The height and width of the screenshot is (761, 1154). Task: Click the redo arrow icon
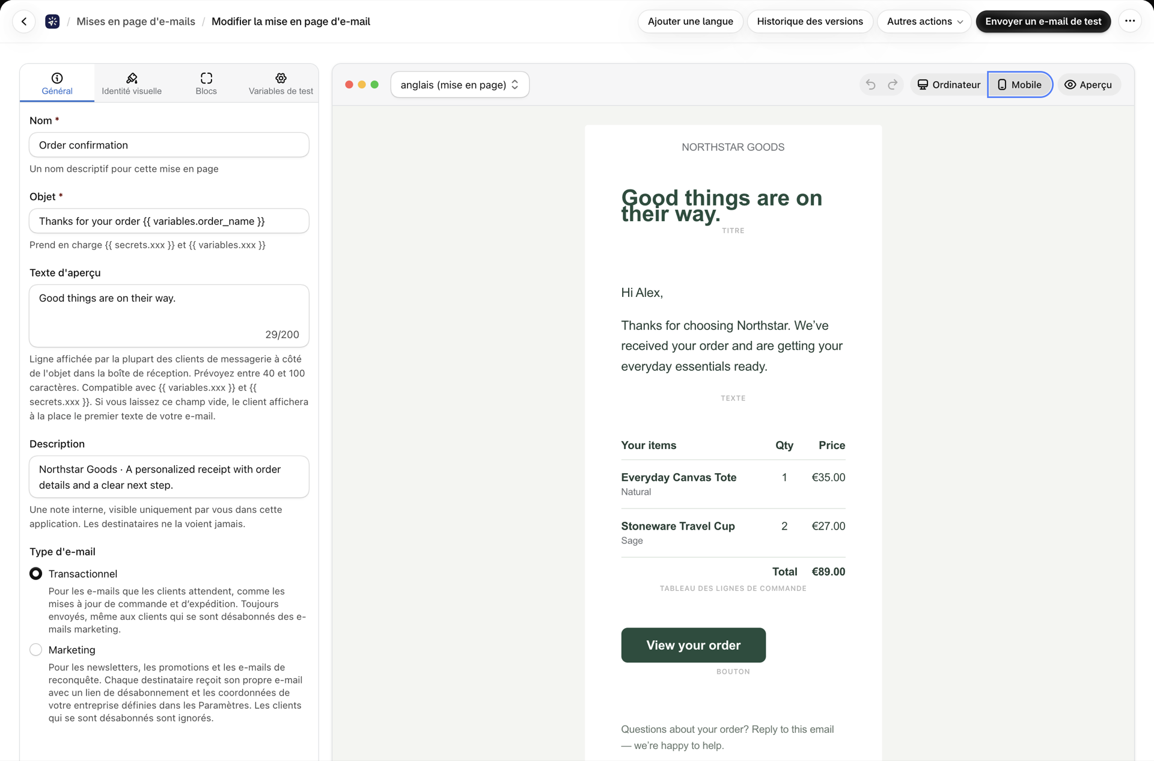(x=893, y=85)
